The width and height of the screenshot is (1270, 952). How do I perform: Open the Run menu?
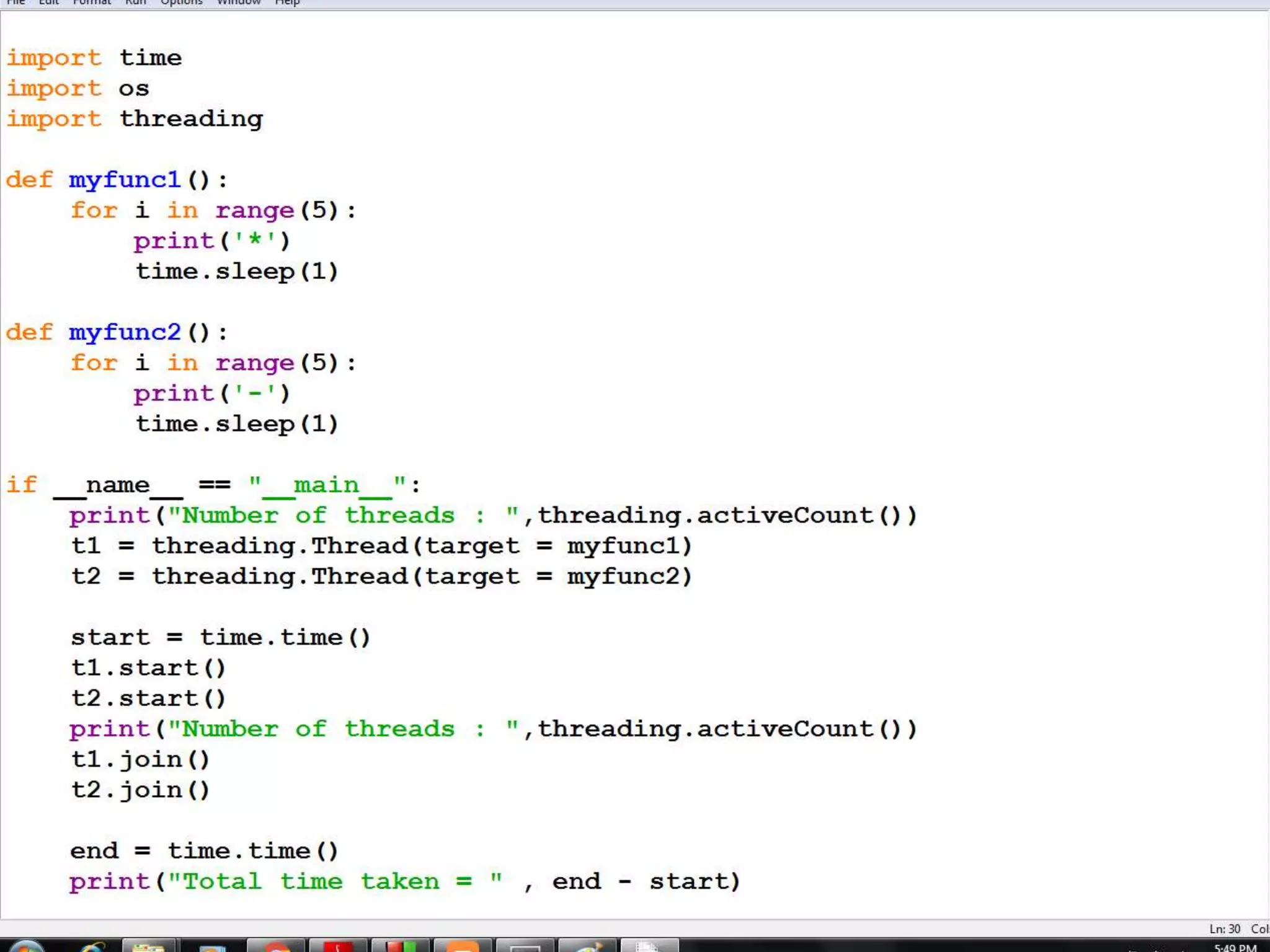(136, 2)
